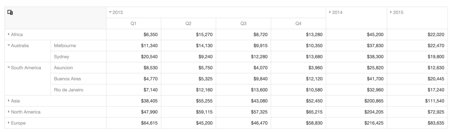Expand the 2015 column header
The height and width of the screenshot is (134, 454).
tap(391, 12)
